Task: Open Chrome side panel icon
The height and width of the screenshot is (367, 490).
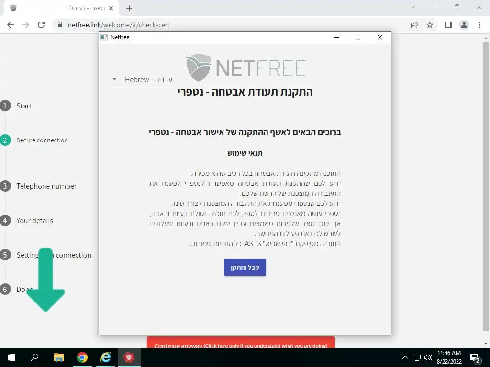Action: click(x=449, y=25)
